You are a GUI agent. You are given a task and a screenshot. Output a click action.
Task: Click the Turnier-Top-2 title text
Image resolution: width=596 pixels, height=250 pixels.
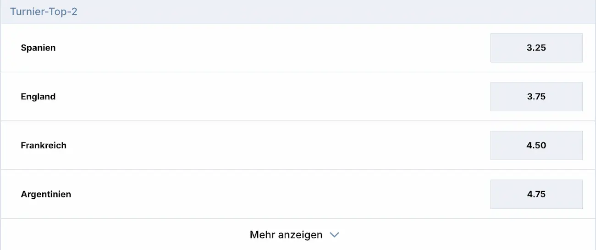[44, 11]
